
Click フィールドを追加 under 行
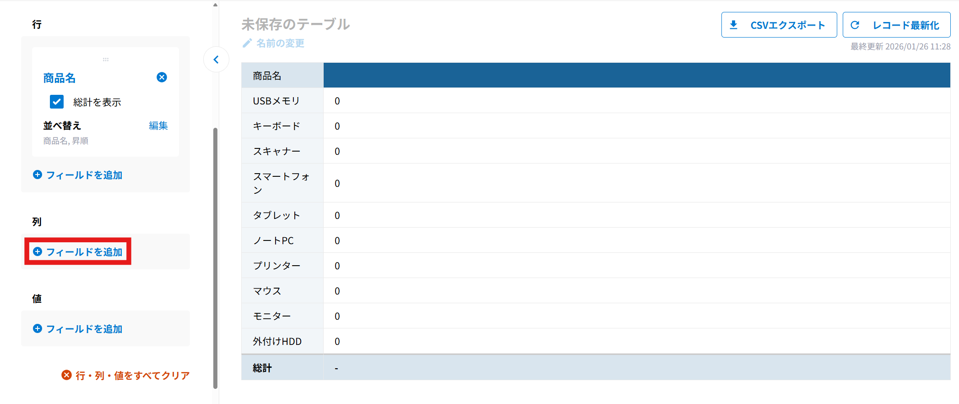pos(84,175)
